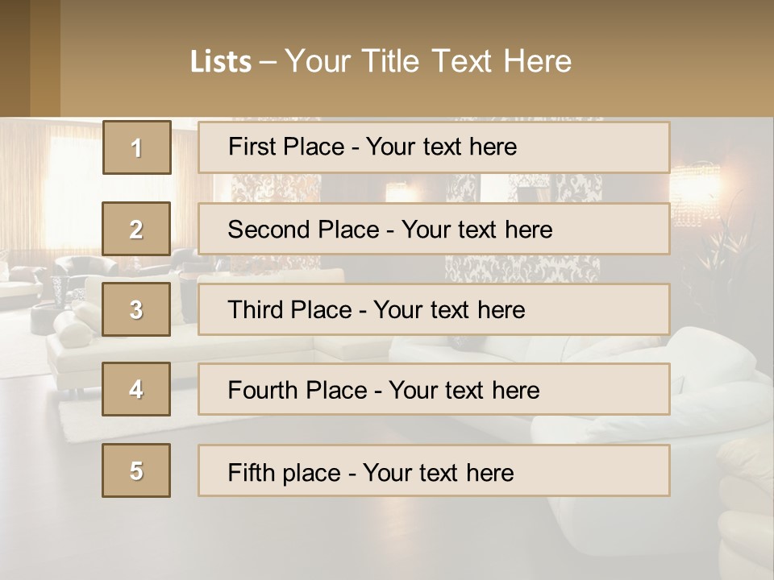The image size is (774, 580).
Task: Click the text 'First Place - Your text here'
Action: 372,147
